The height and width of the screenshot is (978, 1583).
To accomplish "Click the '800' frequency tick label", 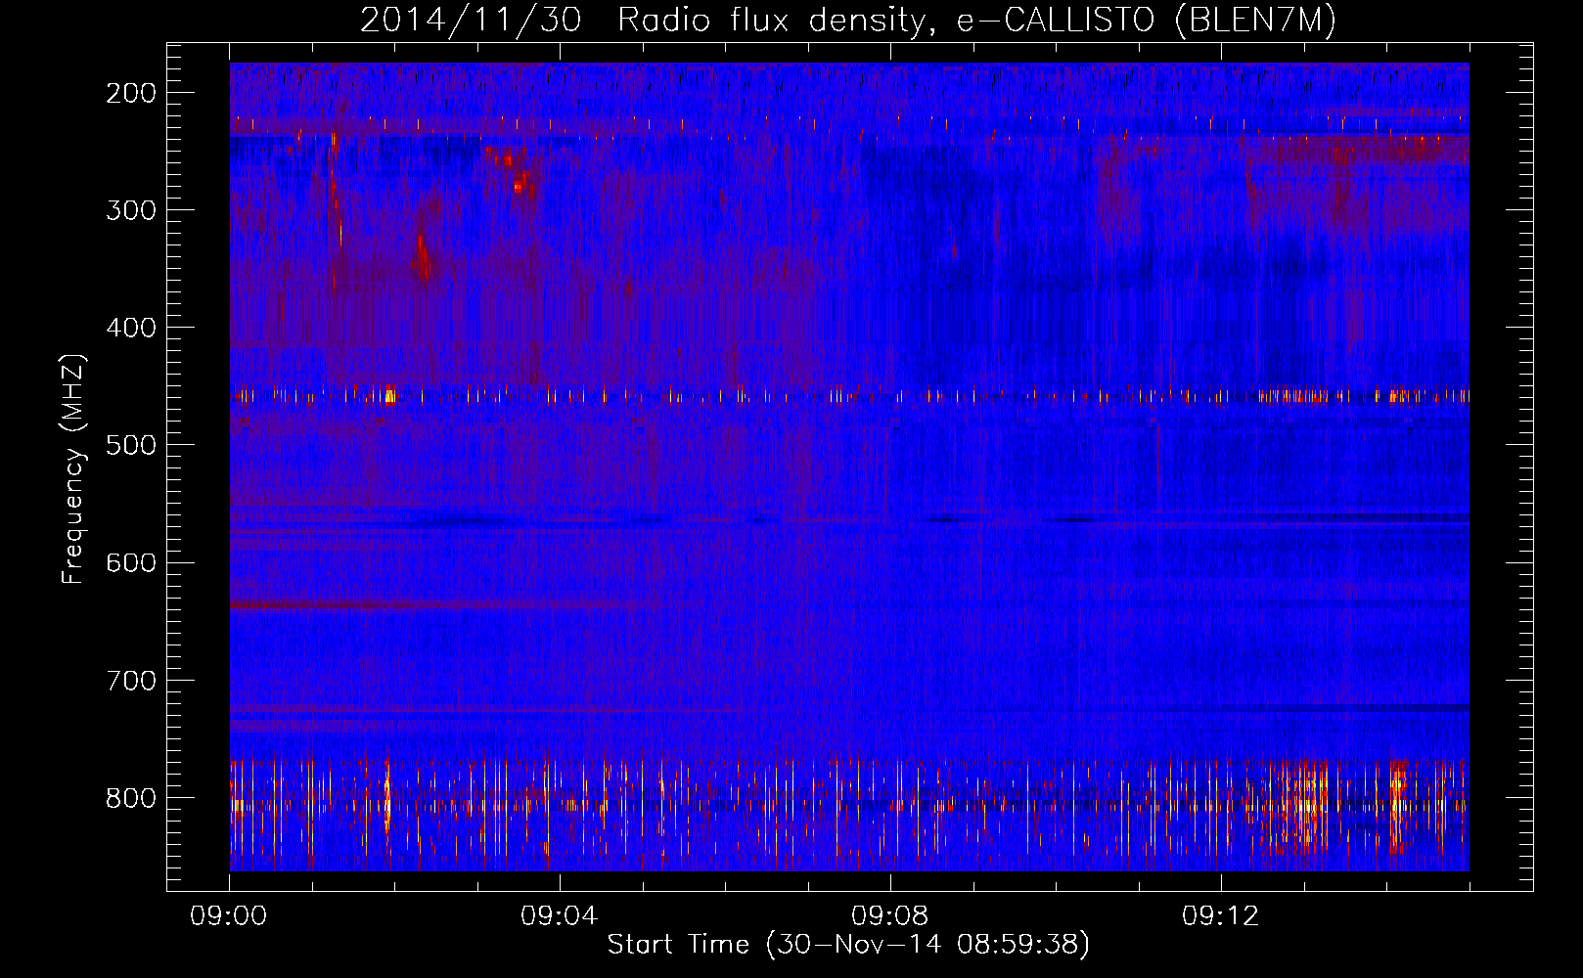I will (131, 798).
